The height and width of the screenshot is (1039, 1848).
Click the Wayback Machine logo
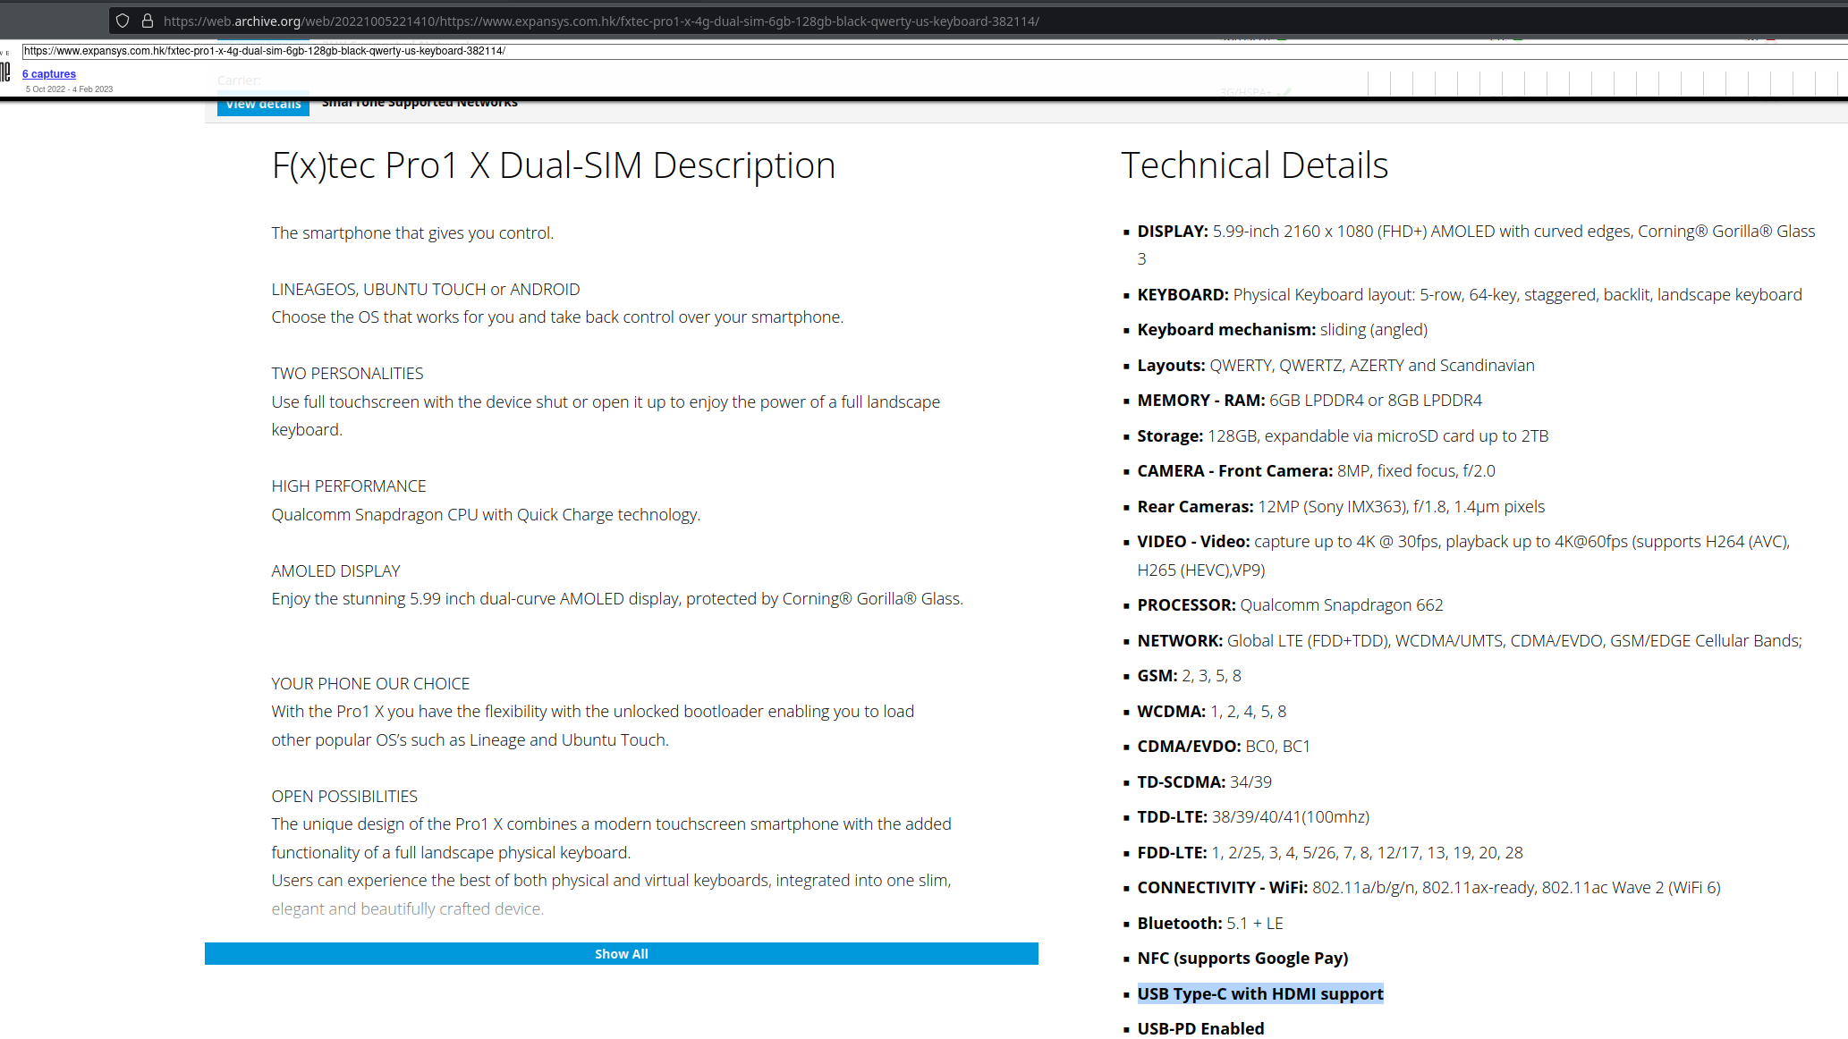[x=5, y=72]
